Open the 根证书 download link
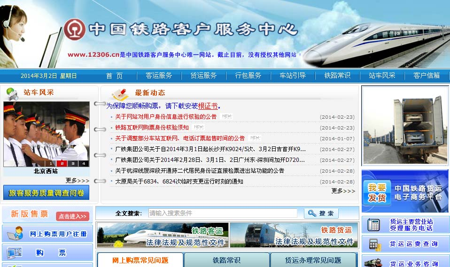The width and height of the screenshot is (450, 267). click(x=208, y=106)
